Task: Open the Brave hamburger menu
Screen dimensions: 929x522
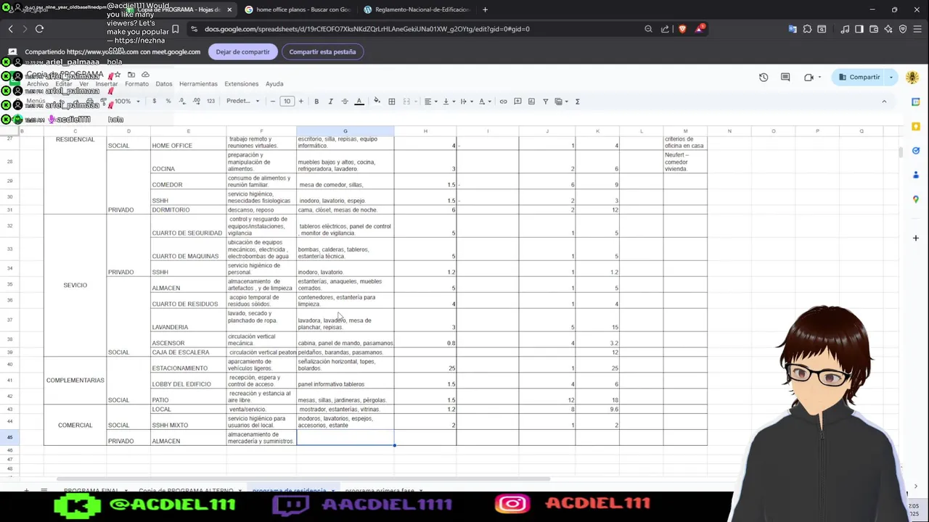Action: [x=917, y=29]
